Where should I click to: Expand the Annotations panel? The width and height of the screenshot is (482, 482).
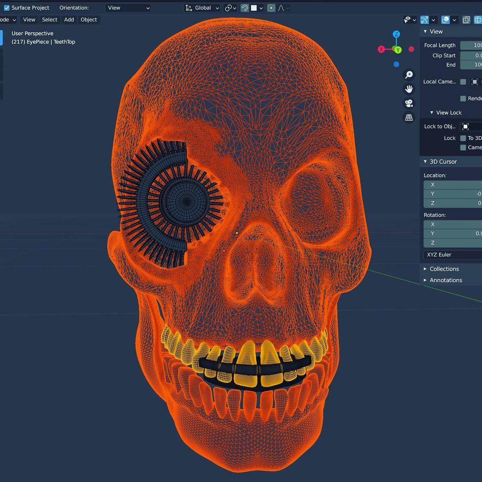coord(445,280)
